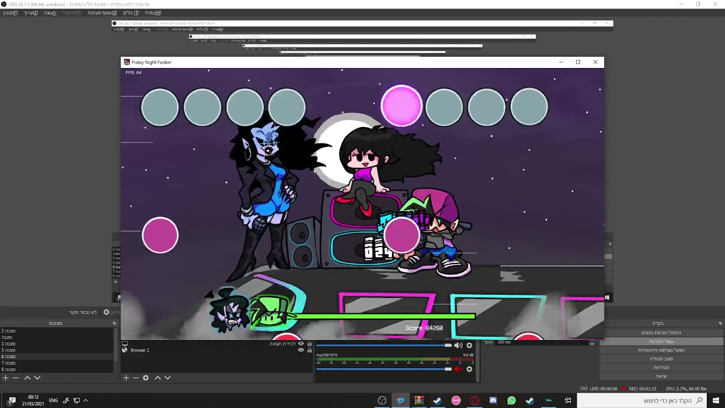
Task: Unmute the Aux microphone red speaker
Action: (458, 369)
